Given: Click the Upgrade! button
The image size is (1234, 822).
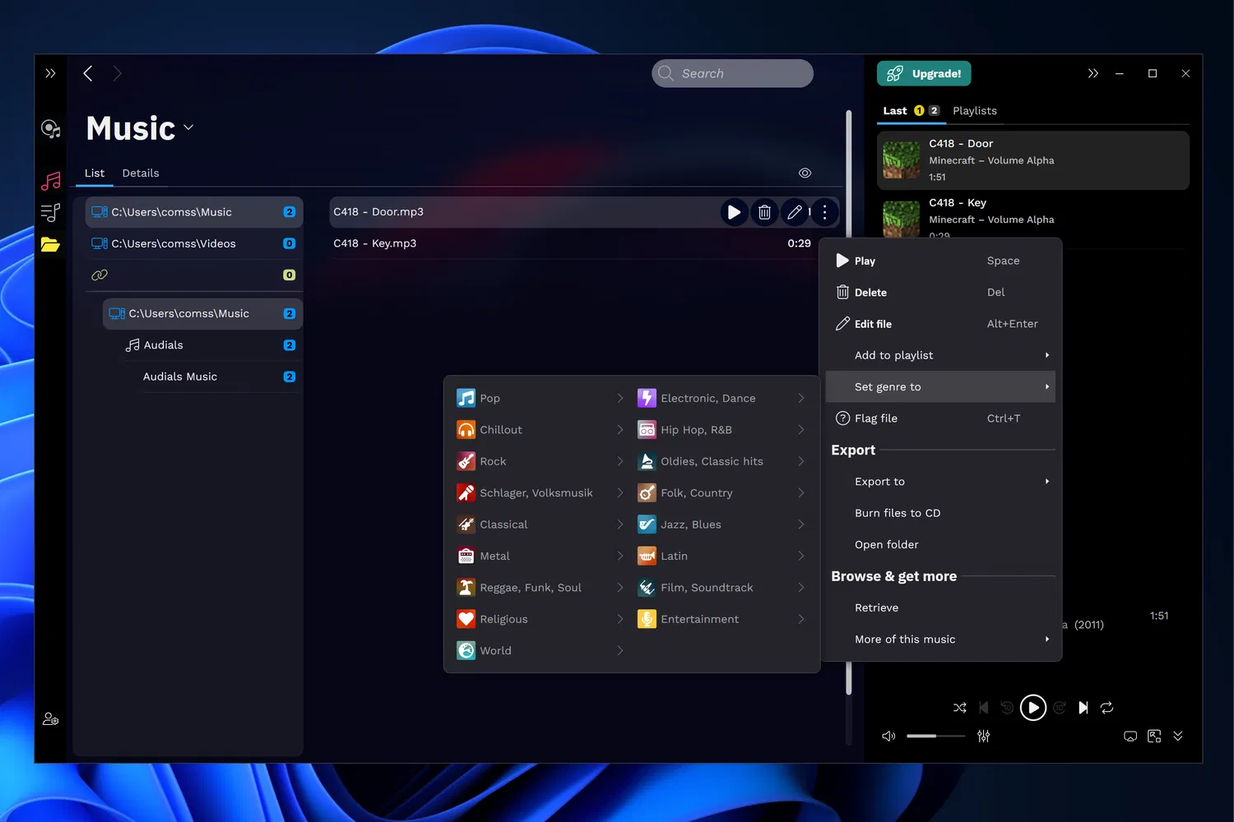Looking at the screenshot, I should click(x=924, y=73).
